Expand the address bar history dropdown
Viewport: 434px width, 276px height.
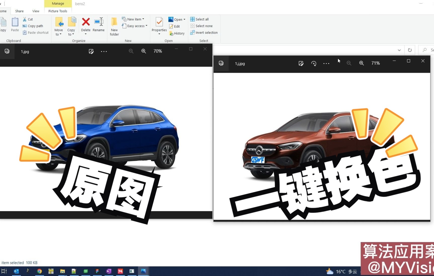point(399,50)
